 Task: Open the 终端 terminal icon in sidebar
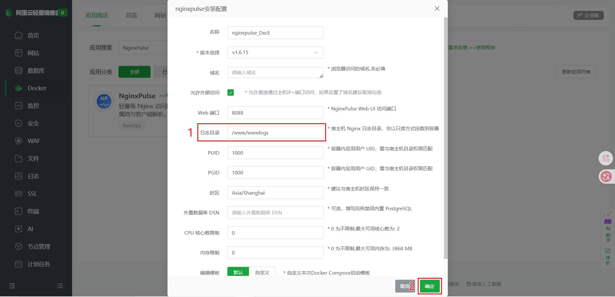(19, 211)
